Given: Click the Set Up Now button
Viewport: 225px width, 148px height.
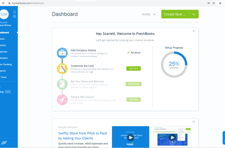Looking at the screenshot, I should tap(133, 84).
